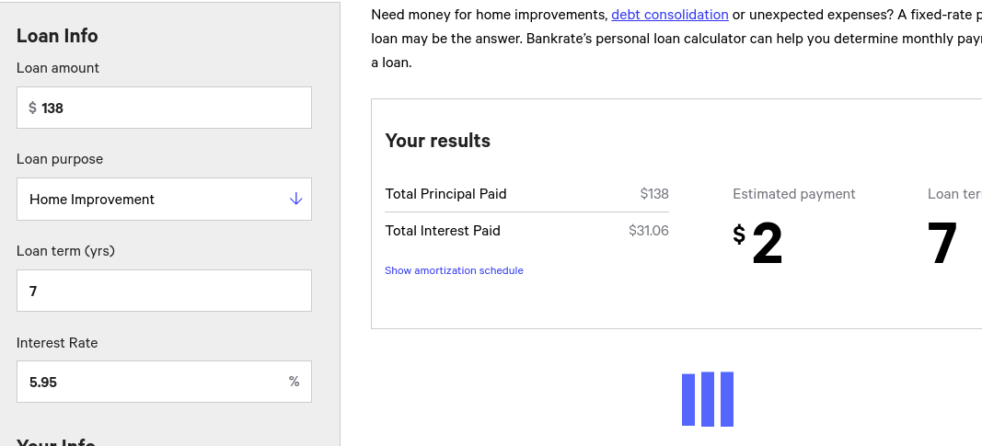The width and height of the screenshot is (982, 446).
Task: Click the blue loading bars animation icon
Action: (707, 399)
